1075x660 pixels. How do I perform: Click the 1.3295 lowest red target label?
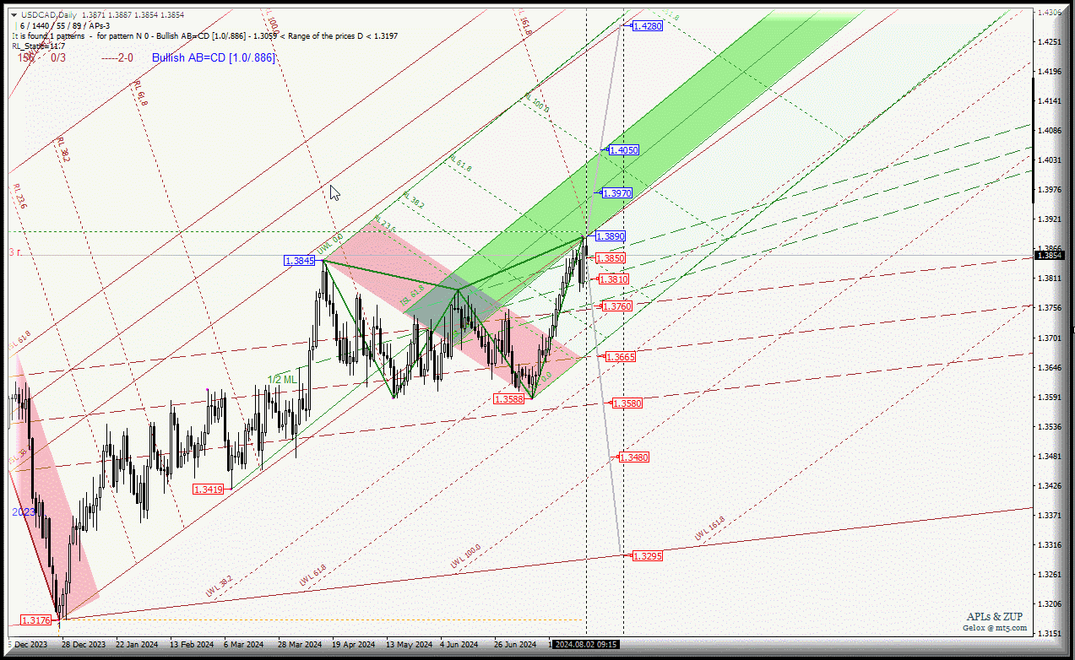click(x=647, y=555)
